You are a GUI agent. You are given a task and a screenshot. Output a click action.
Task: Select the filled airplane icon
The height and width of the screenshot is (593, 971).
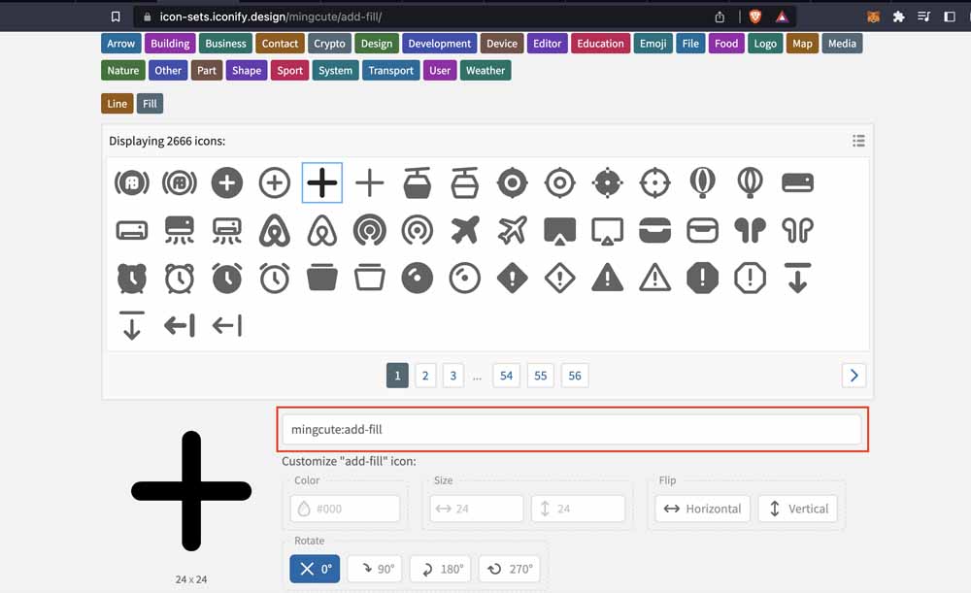465,231
